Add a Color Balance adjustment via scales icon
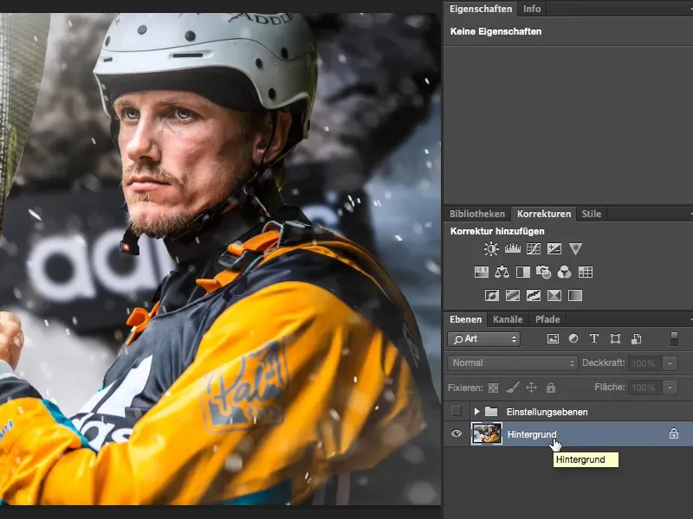693x519 pixels. [502, 272]
